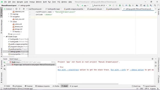
Task: Start debugging with the bug icon
Action: [120, 5]
